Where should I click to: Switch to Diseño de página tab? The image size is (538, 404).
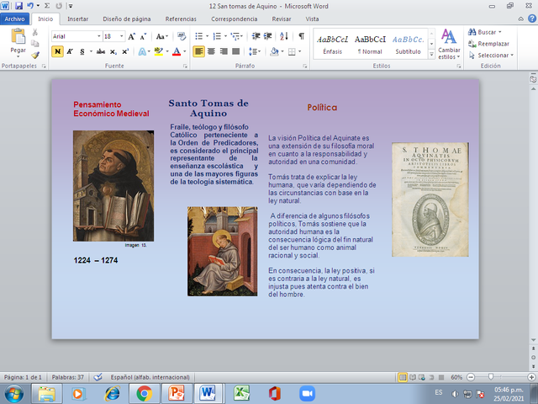(127, 19)
